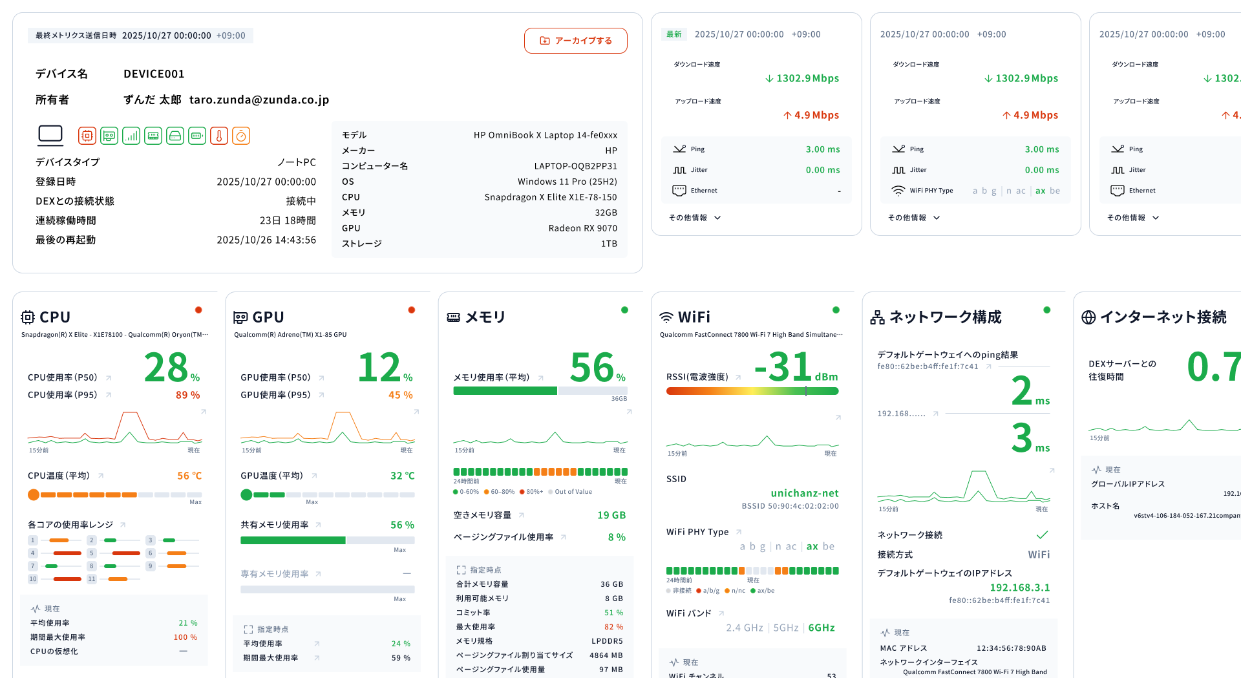Open detail arrow beside GPU温度 (平均)
The height and width of the screenshot is (678, 1241).
pos(314,476)
